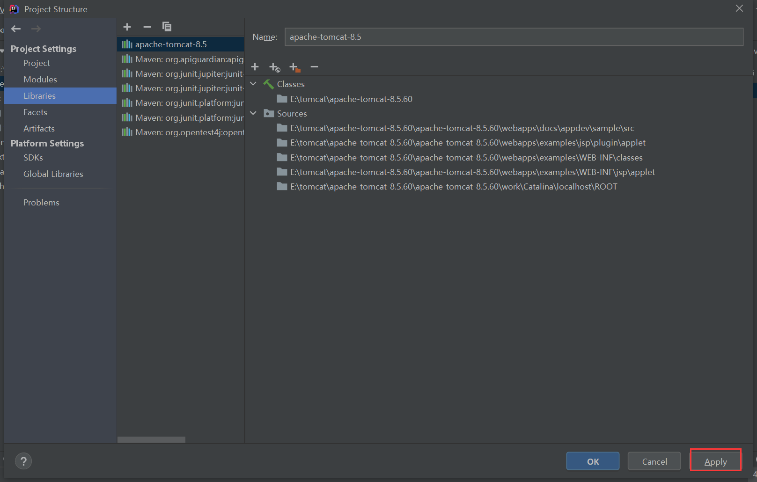Click the Classes hammer icon
Image resolution: width=757 pixels, height=482 pixels.
(268, 84)
